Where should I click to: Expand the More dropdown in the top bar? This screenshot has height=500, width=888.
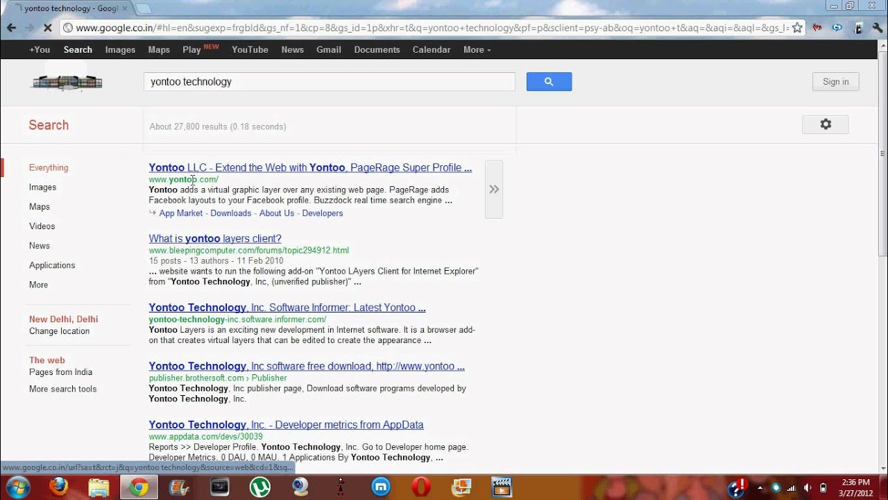[477, 49]
